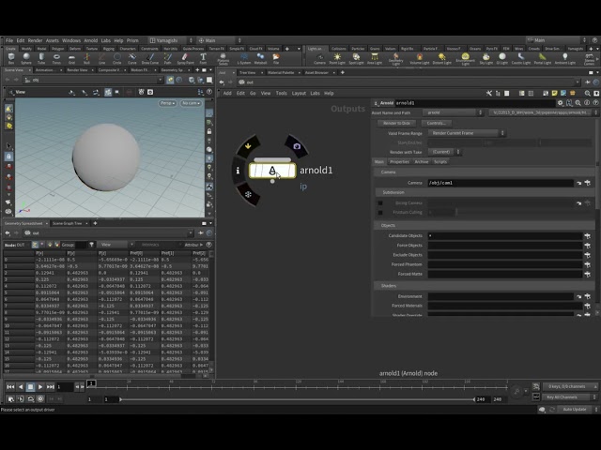601x450 pixels.
Task: Add a Distant Light
Action: (x=442, y=58)
